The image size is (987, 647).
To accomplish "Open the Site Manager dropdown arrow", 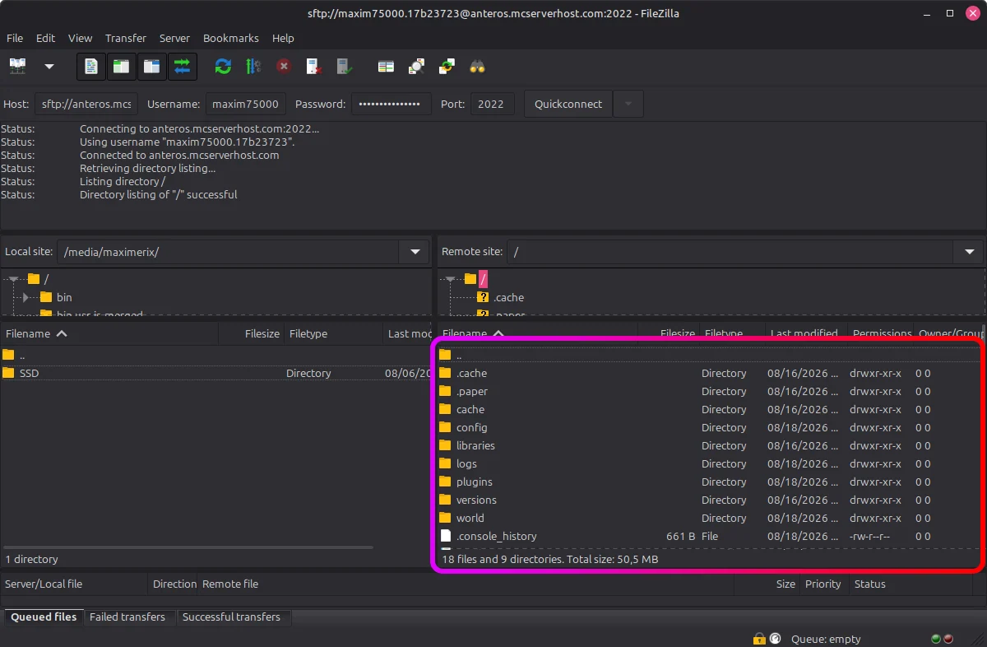I will coord(49,67).
